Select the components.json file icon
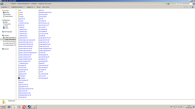 pyautogui.click(x=19, y=63)
